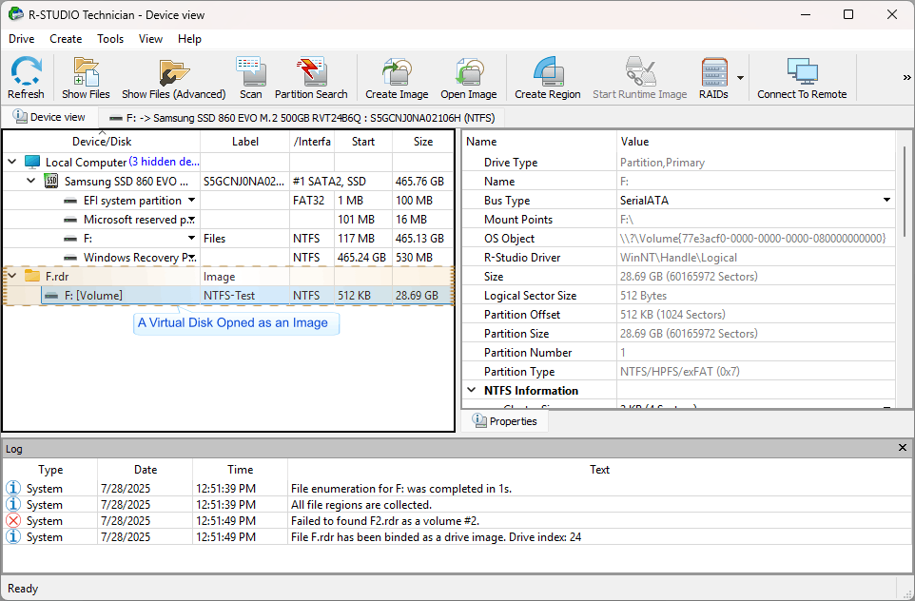The image size is (915, 601).
Task: Click the Ready status bar text
Action: (x=23, y=589)
